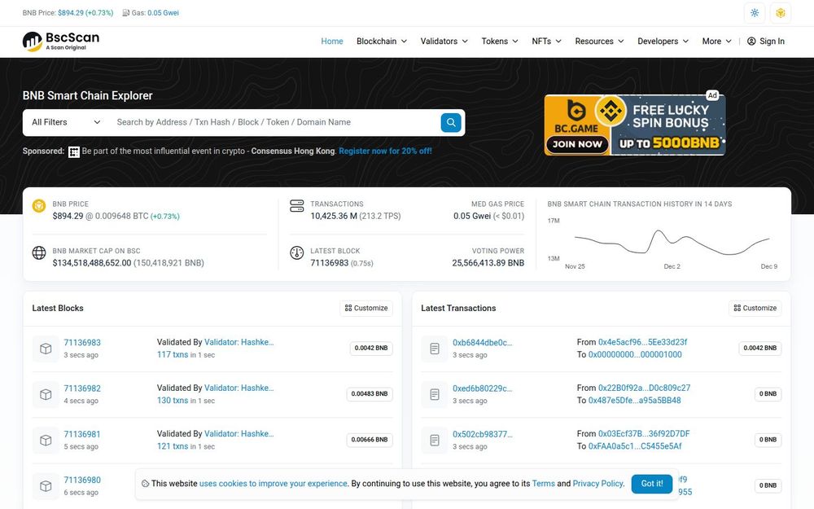The width and height of the screenshot is (814, 509).
Task: Open transaction 0xed6b80229c... link
Action: point(482,388)
